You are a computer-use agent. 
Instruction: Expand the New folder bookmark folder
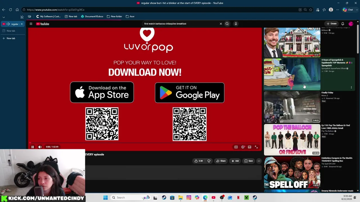pyautogui.click(x=114, y=17)
